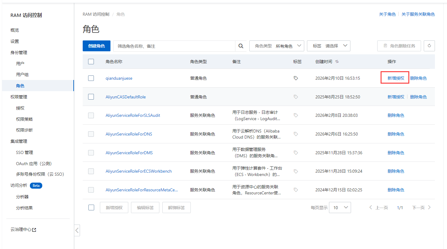Click tag icon in AliyunServiceRoleForECSWorkbench row

click(x=296, y=171)
